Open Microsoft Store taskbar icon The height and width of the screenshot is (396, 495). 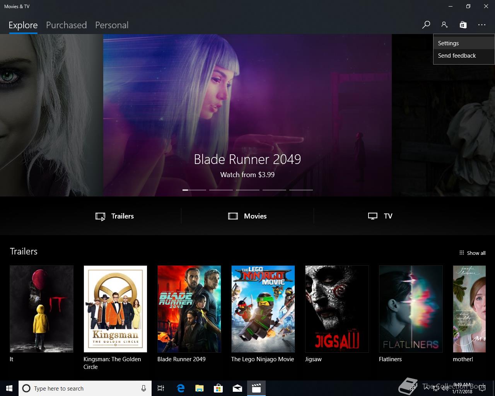tap(218, 388)
